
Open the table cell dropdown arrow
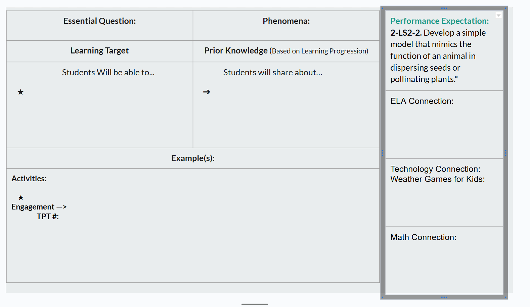tap(498, 15)
